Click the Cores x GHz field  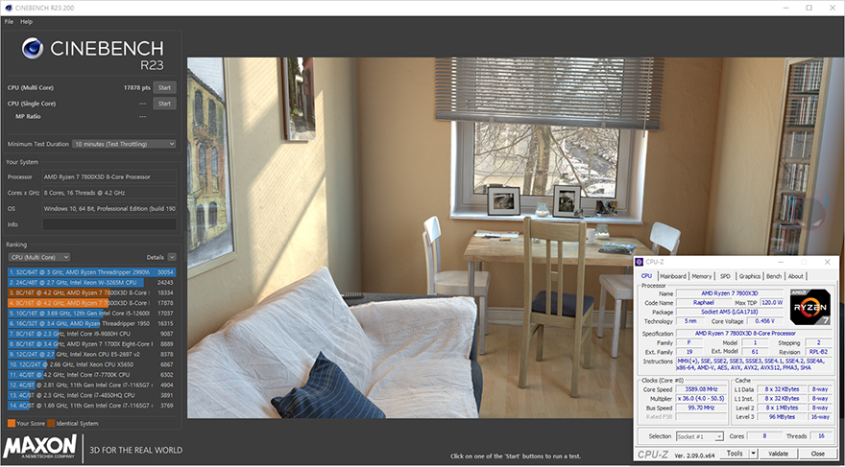(x=109, y=193)
